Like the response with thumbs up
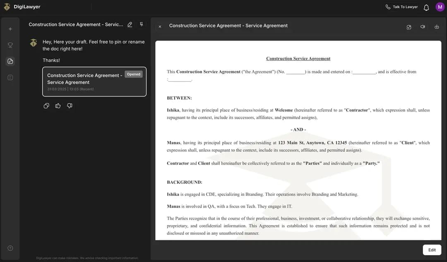 tap(58, 106)
